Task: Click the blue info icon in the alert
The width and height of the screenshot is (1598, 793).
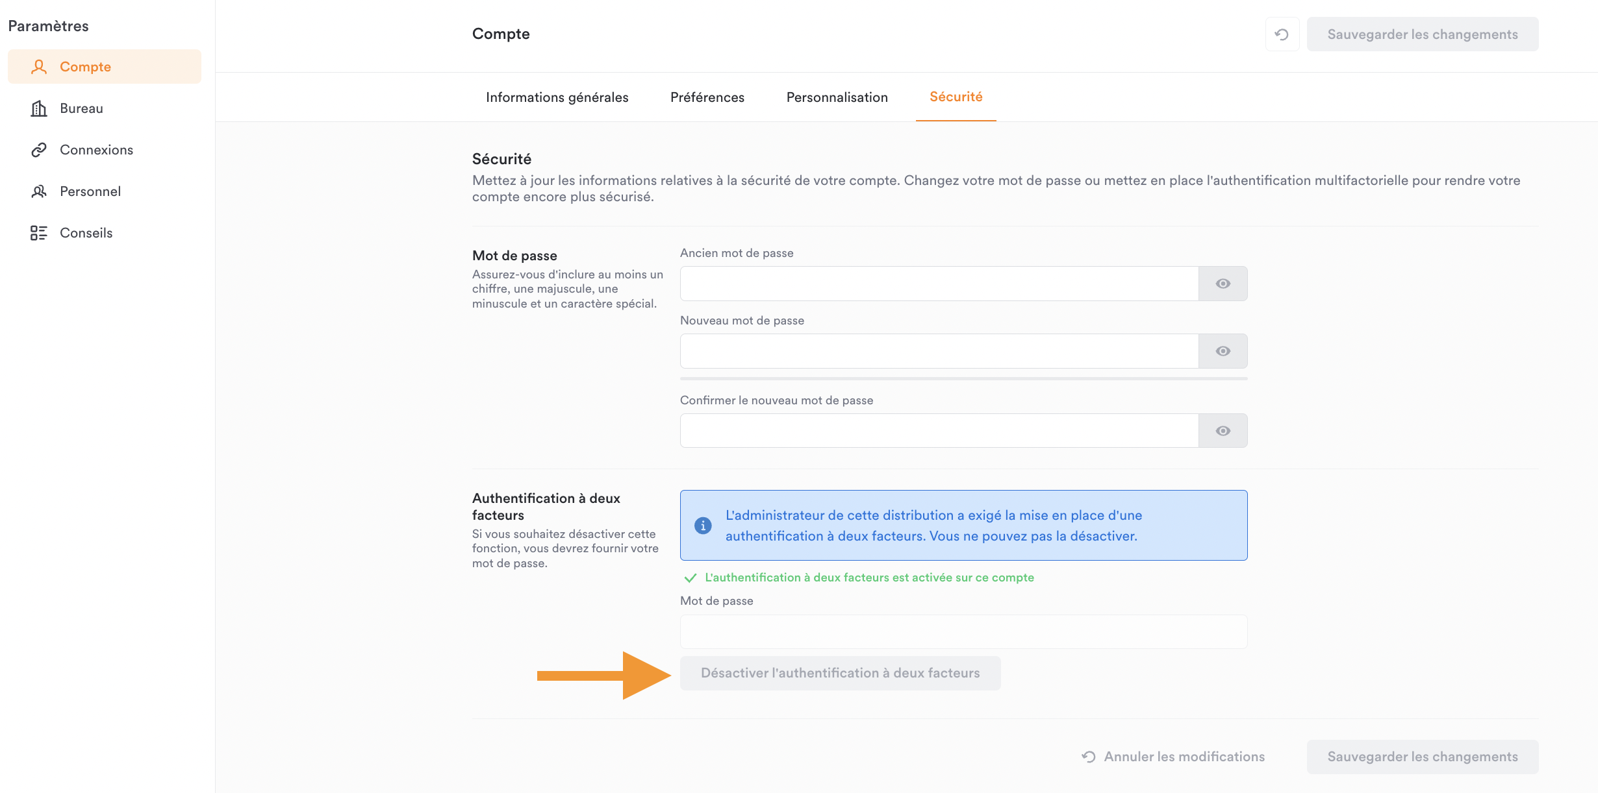Action: (x=703, y=526)
